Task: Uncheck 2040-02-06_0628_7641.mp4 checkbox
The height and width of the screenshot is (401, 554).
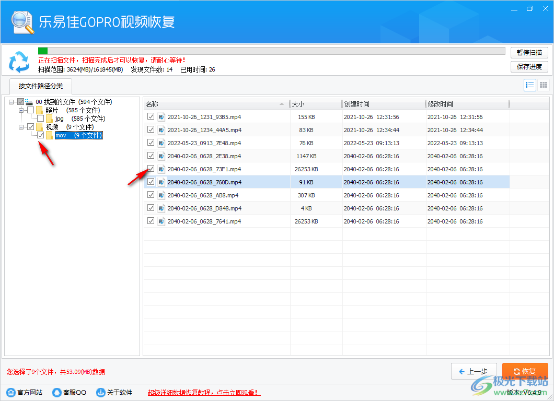Action: [151, 221]
